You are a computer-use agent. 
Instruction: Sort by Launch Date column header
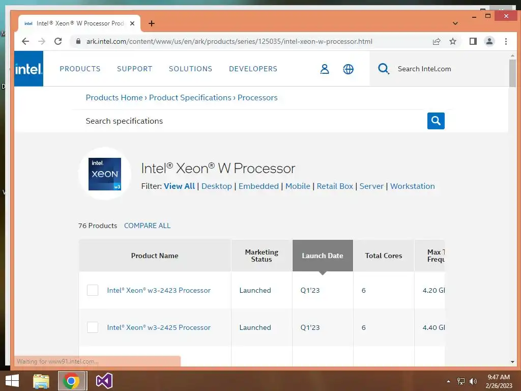(323, 256)
